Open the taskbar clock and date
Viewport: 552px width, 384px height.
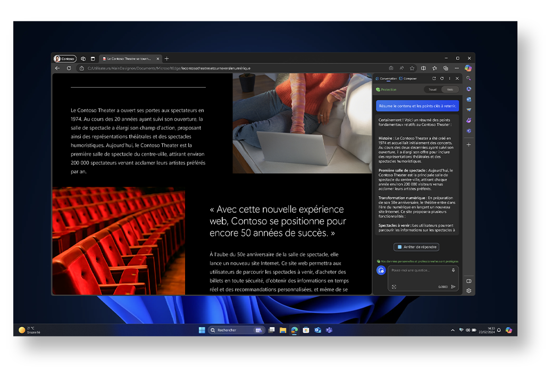coord(487,330)
